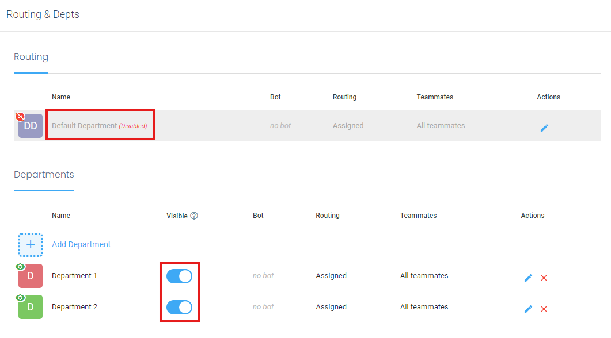This screenshot has width=611, height=338.
Task: Switch to the Departments section tab
Action: [44, 174]
